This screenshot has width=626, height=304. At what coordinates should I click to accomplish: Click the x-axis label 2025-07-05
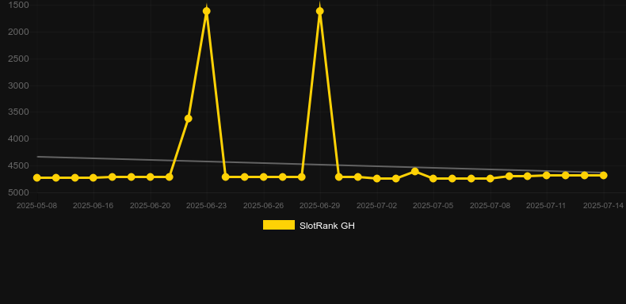pos(433,206)
